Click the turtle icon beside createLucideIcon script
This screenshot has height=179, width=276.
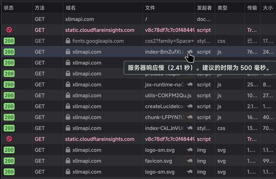[190, 106]
